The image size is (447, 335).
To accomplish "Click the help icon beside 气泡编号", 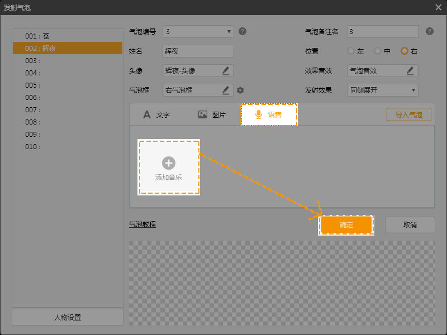I will pos(242,31).
